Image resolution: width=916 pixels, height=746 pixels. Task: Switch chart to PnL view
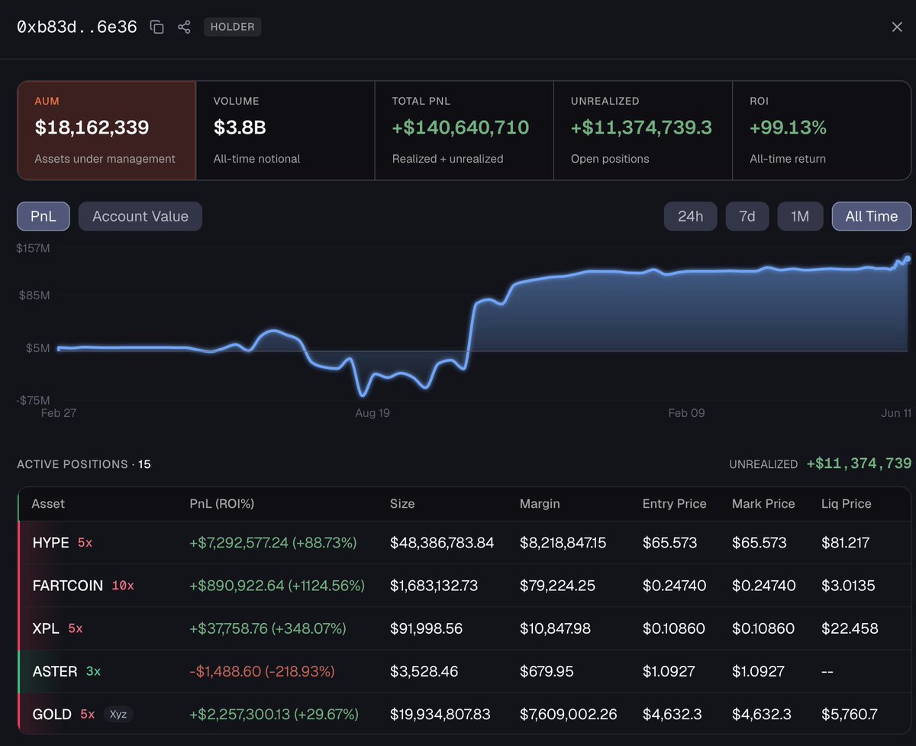coord(44,216)
